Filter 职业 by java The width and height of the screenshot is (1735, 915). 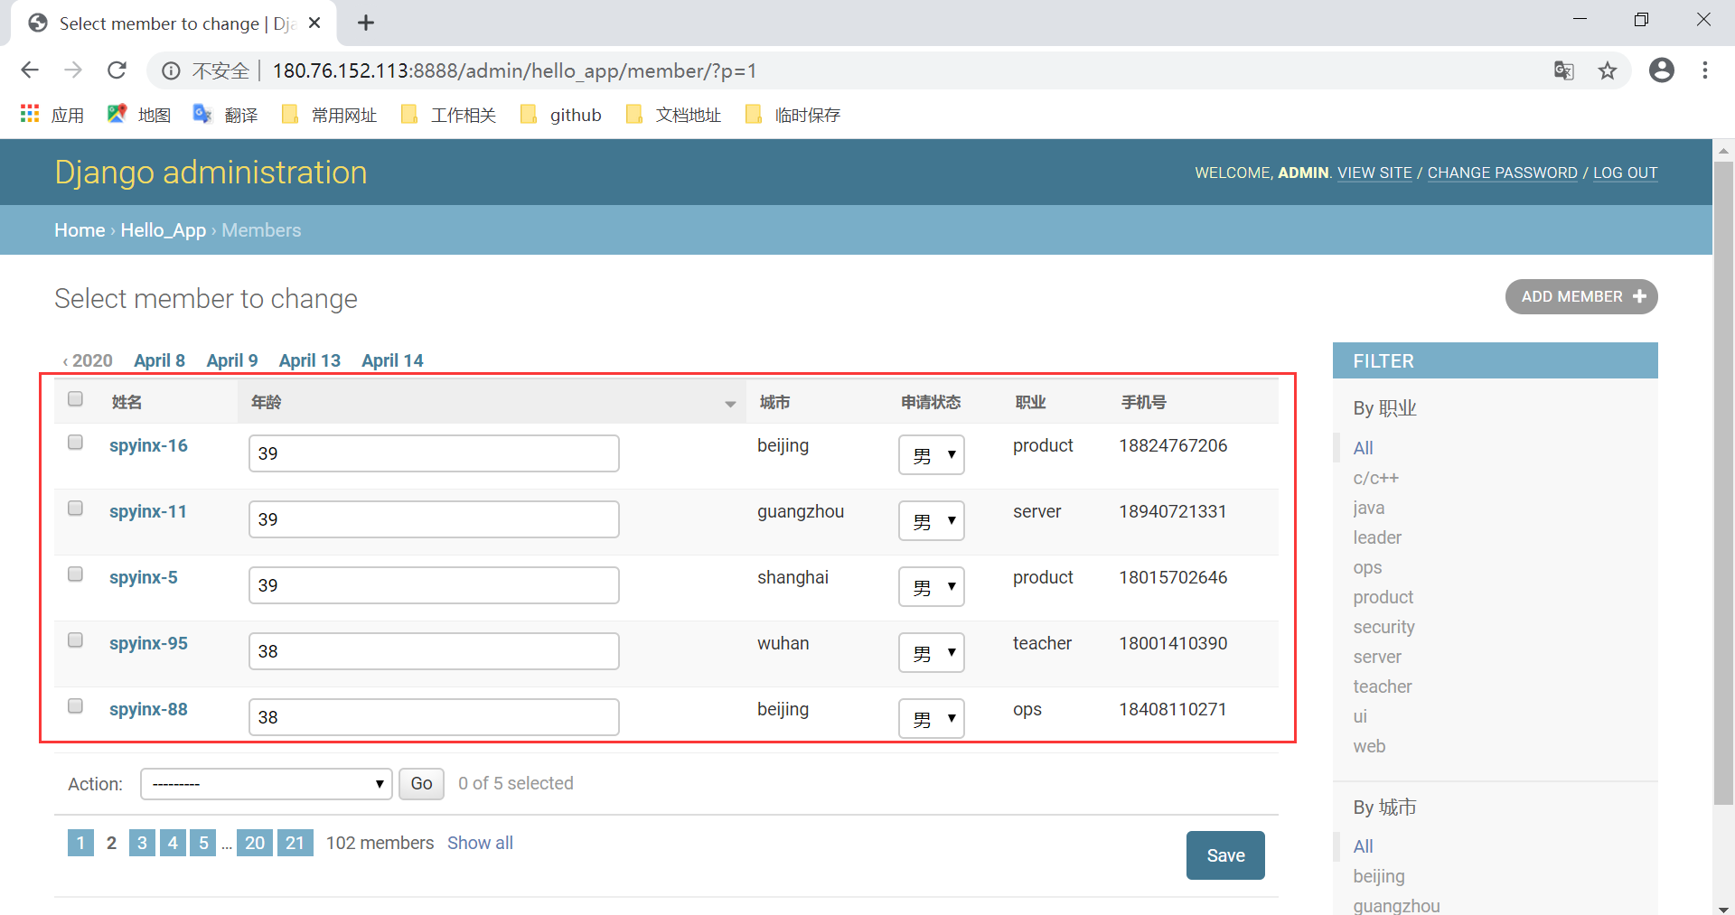click(x=1368, y=508)
